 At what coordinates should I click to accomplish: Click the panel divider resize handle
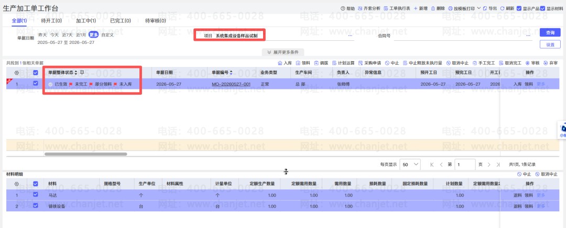point(286,172)
